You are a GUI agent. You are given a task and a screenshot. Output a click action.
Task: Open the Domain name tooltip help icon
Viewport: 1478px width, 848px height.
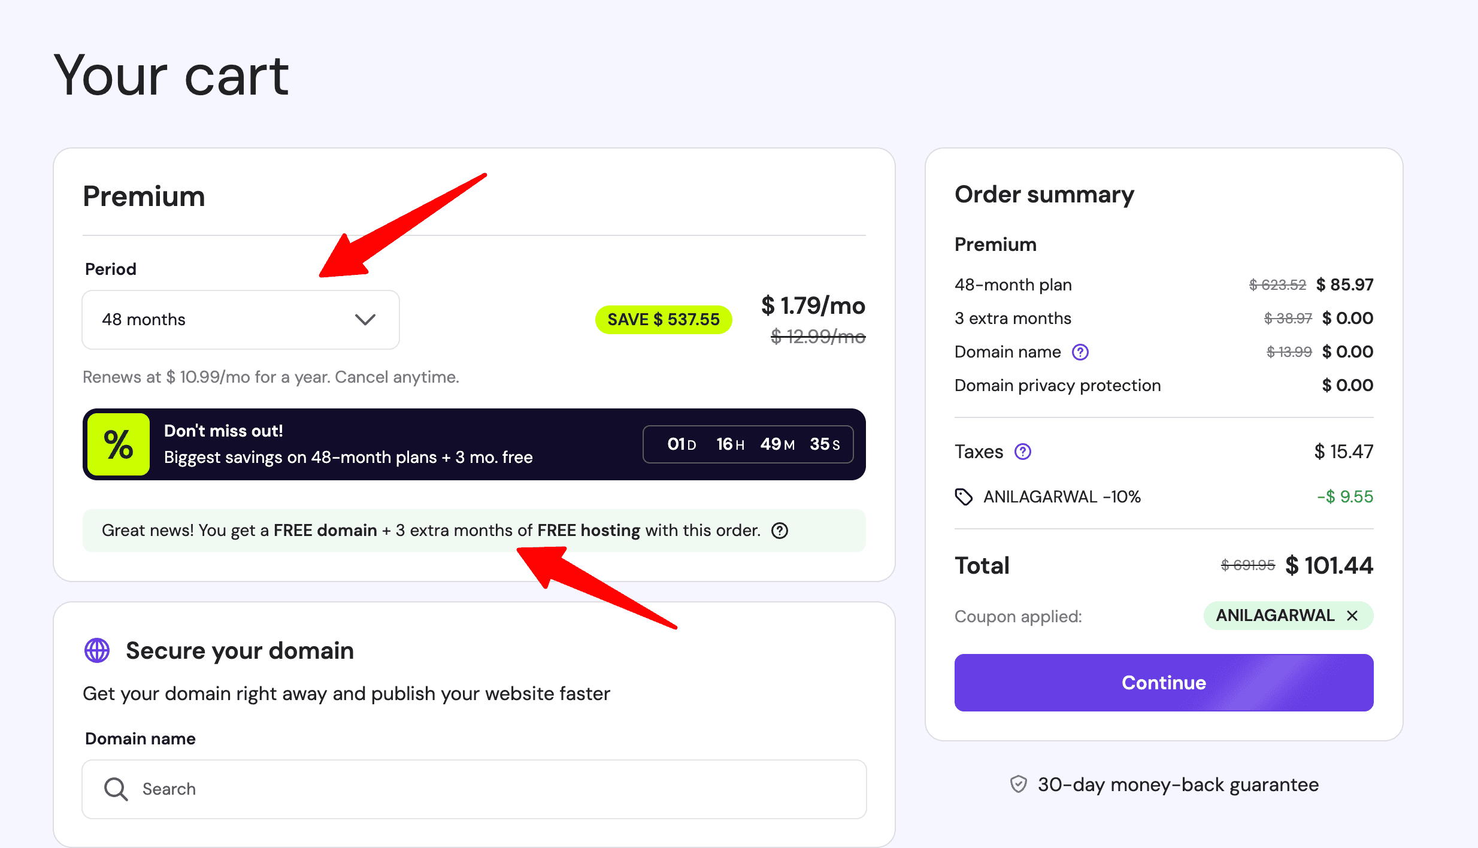pyautogui.click(x=1080, y=352)
